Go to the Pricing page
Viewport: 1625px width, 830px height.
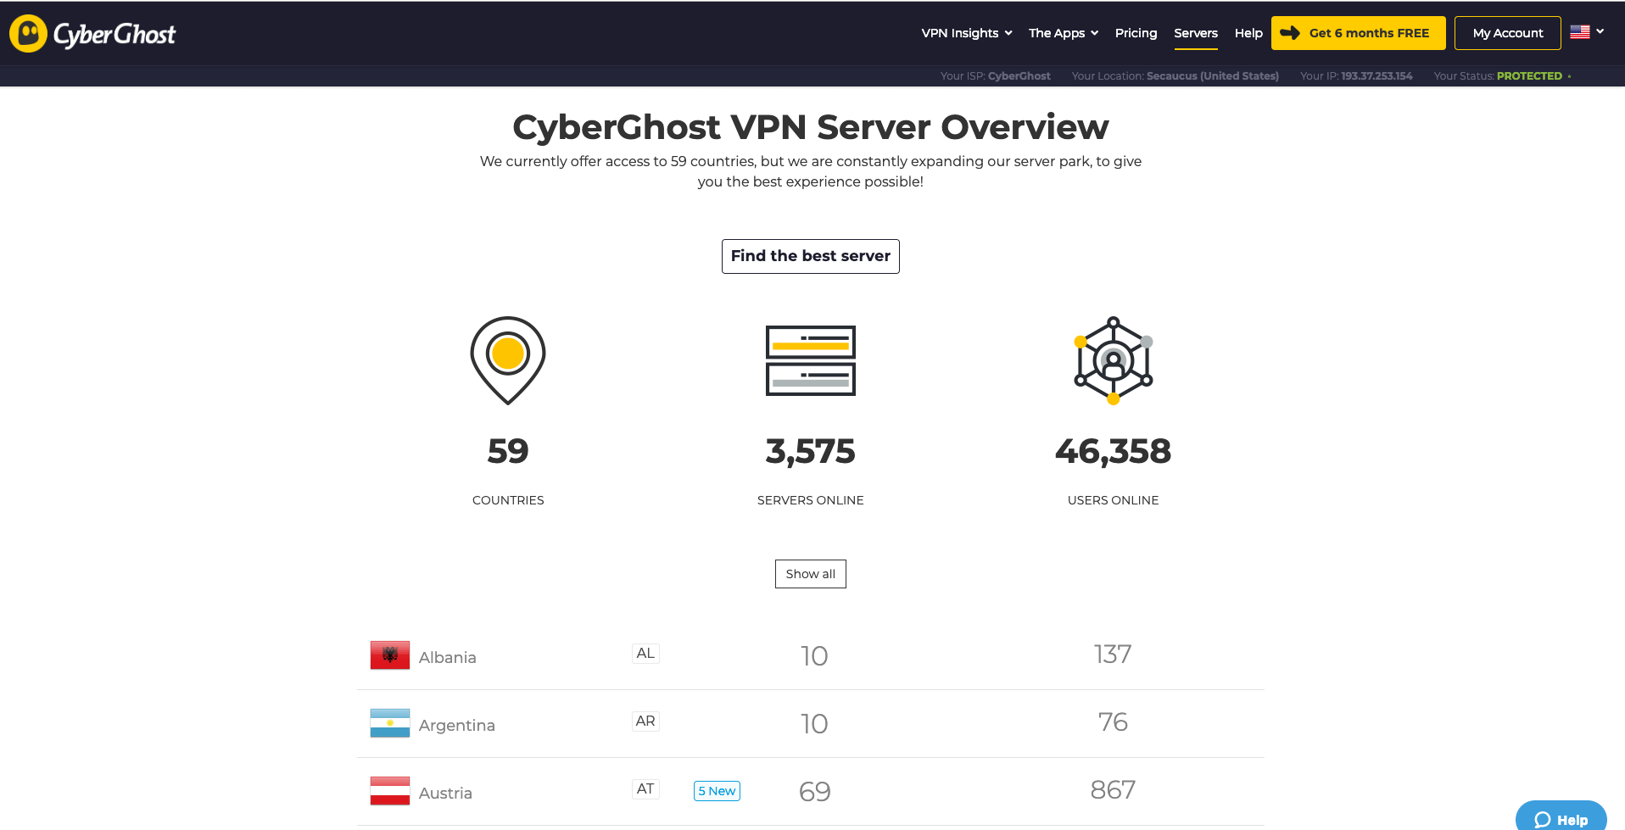(x=1136, y=33)
